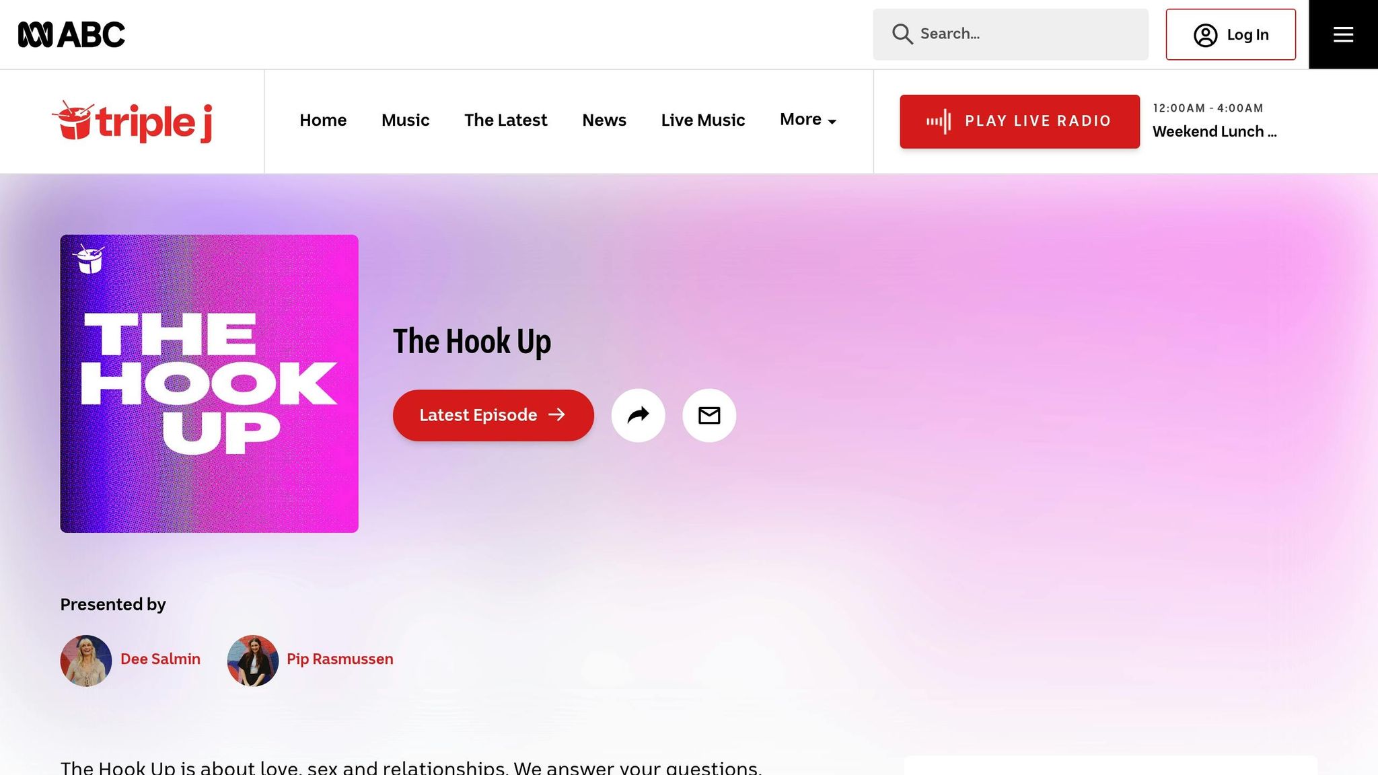The width and height of the screenshot is (1378, 775).
Task: Click inside the Search input field
Action: pos(1009,34)
